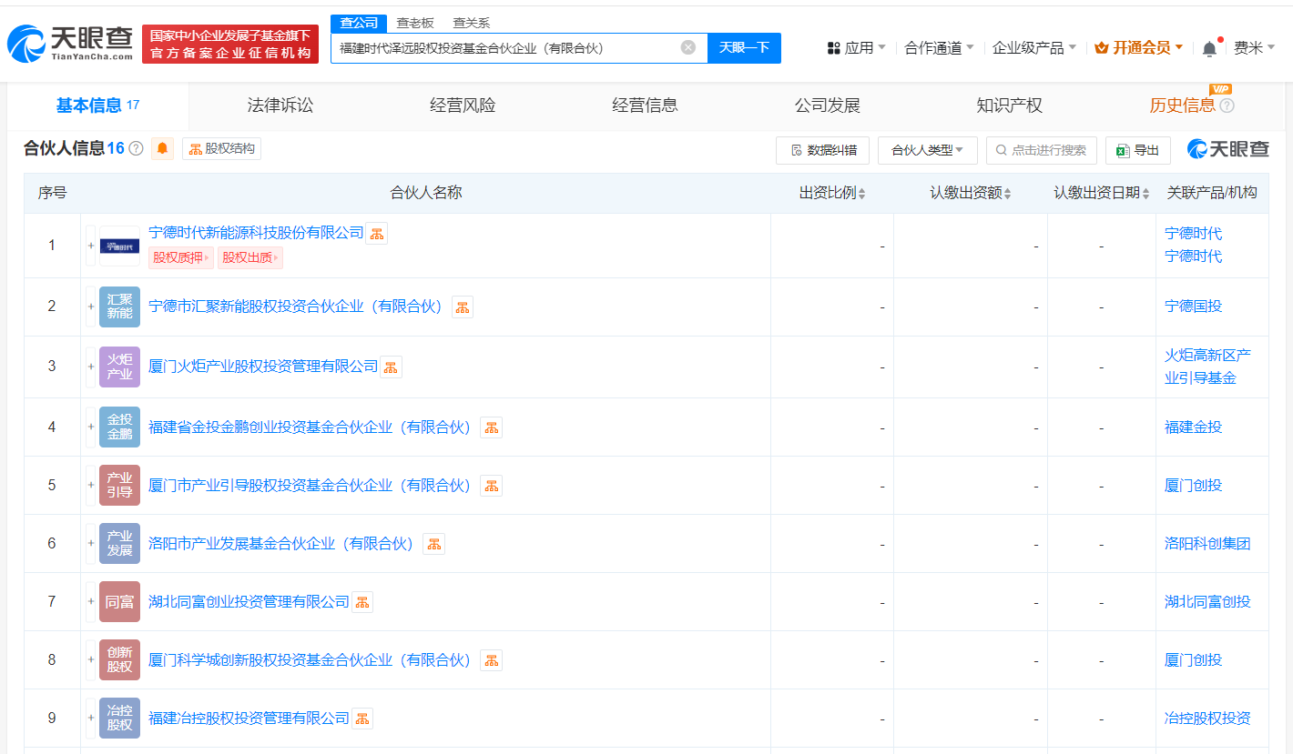Click the 产业引导 avatar tile

coord(119,485)
